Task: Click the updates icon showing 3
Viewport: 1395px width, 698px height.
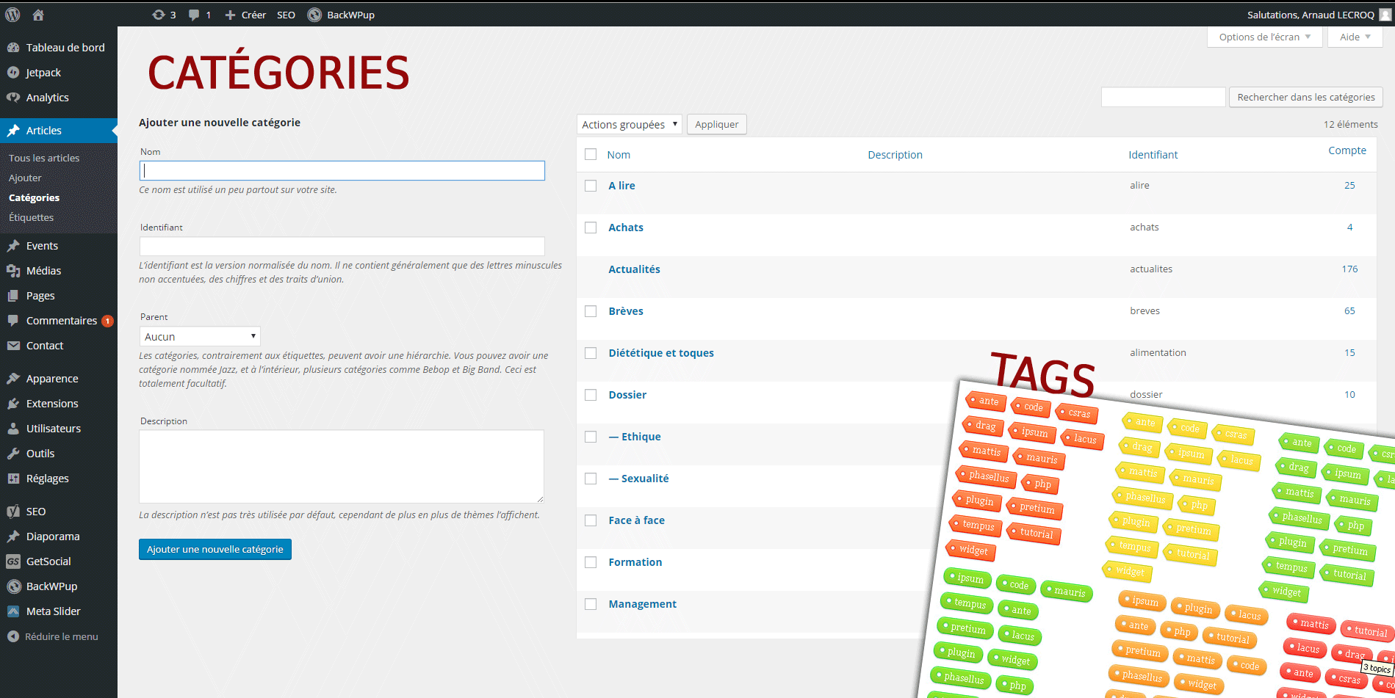Action: pyautogui.click(x=159, y=15)
